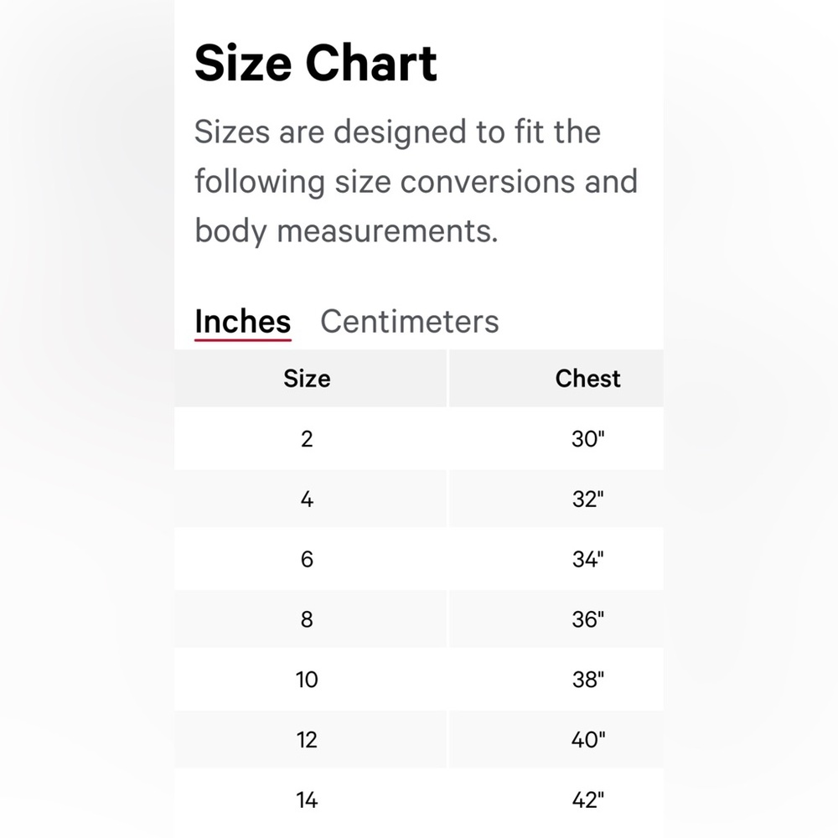The image size is (838, 838).
Task: Select the size 4 row
Action: click(419, 499)
